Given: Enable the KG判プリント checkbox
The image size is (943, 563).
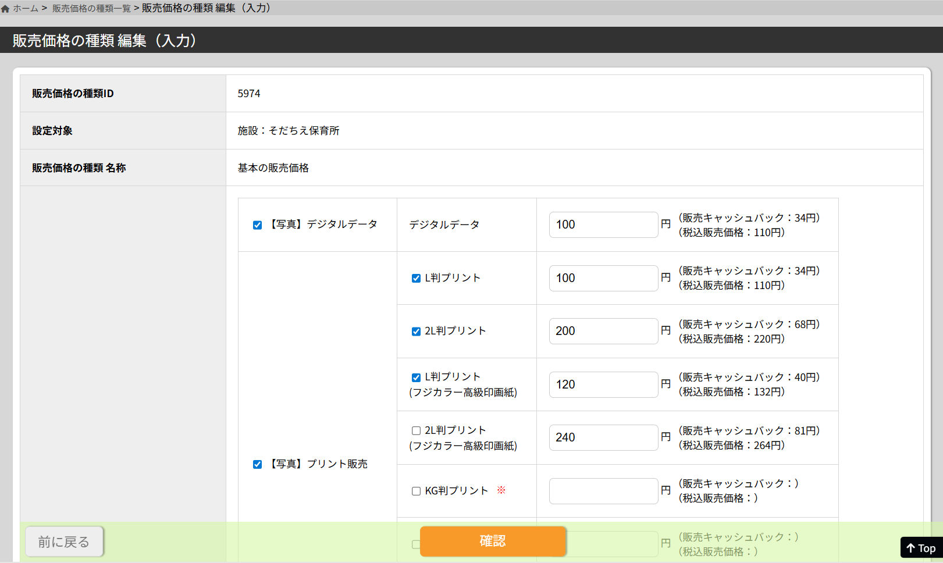Looking at the screenshot, I should click(x=416, y=491).
